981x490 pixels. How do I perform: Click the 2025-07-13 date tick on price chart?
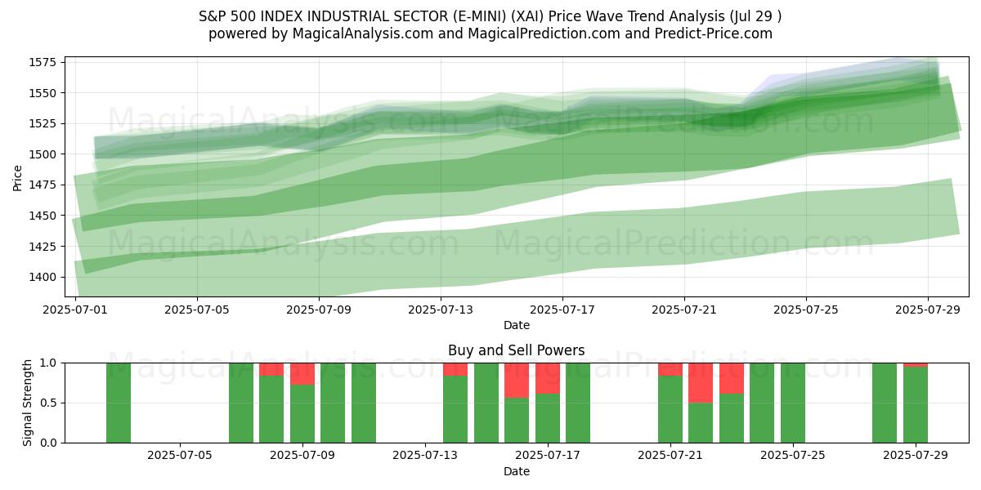(x=441, y=310)
